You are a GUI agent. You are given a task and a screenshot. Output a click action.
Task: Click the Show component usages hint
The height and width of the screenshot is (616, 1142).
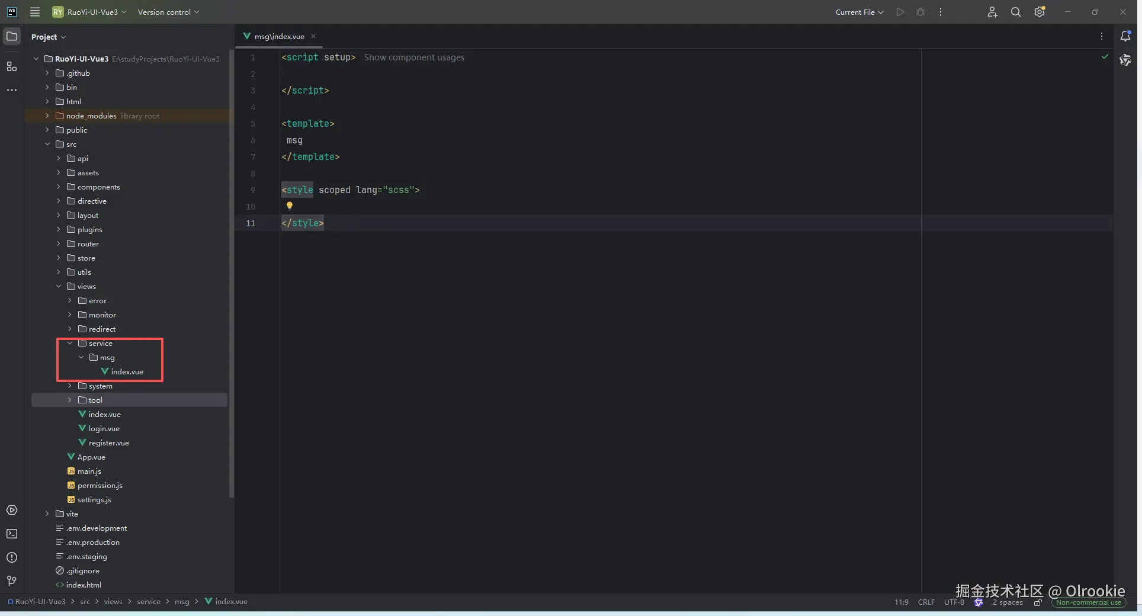414,57
